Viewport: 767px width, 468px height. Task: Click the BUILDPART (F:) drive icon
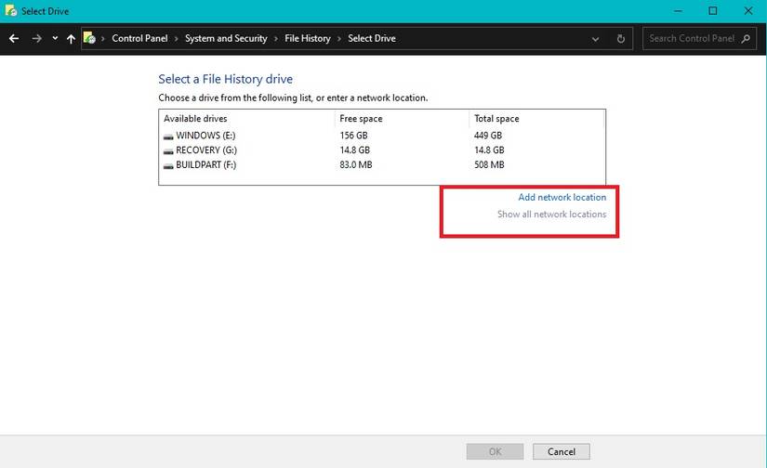[x=168, y=165]
